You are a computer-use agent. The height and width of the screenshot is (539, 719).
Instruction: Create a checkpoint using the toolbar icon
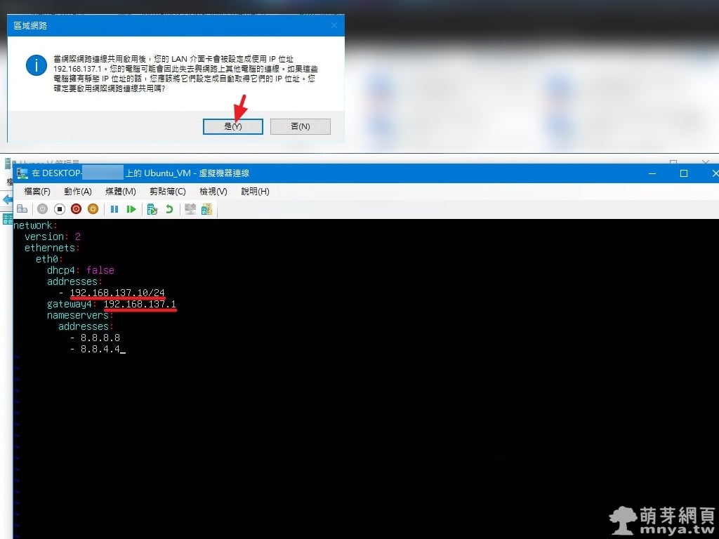[x=152, y=209]
